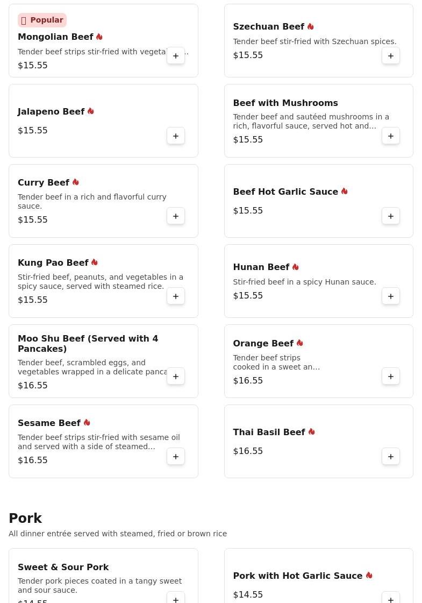The height and width of the screenshot is (603, 422).
Task: Click plus button for Jalapeno Beef
Action: coord(176,136)
